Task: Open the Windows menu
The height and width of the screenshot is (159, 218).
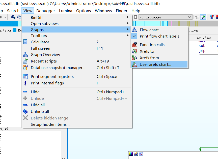Action: click(x=103, y=11)
